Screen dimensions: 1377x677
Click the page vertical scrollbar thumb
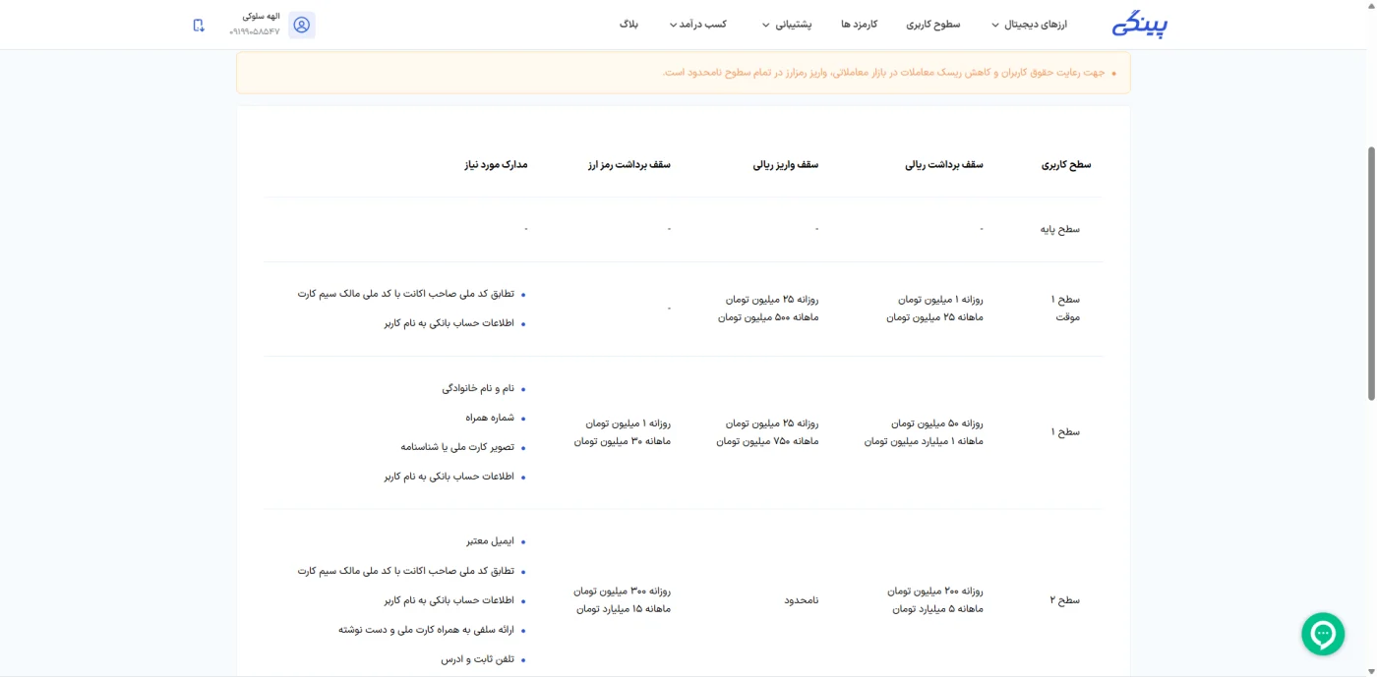1371,273
